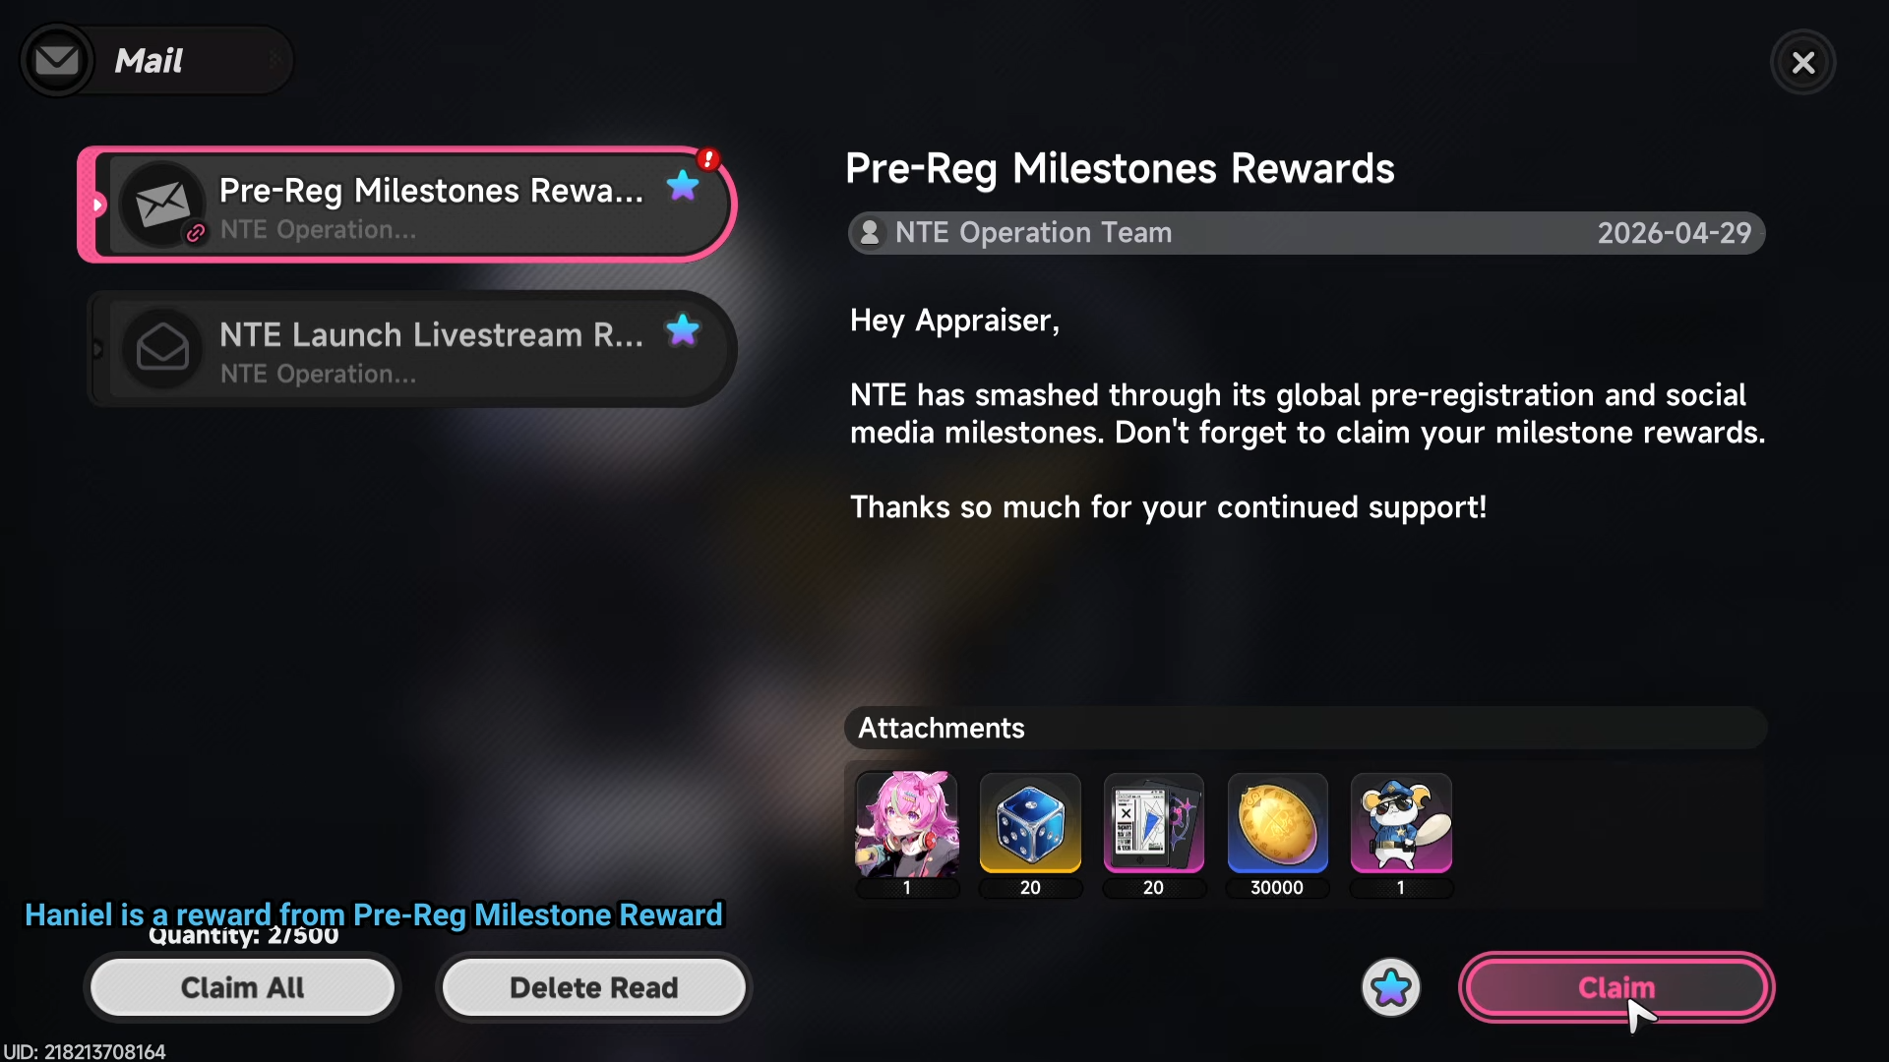Screen dimensions: 1889x1062
Task: Click the opened envelope icon of Livestream mail
Action: coord(162,348)
